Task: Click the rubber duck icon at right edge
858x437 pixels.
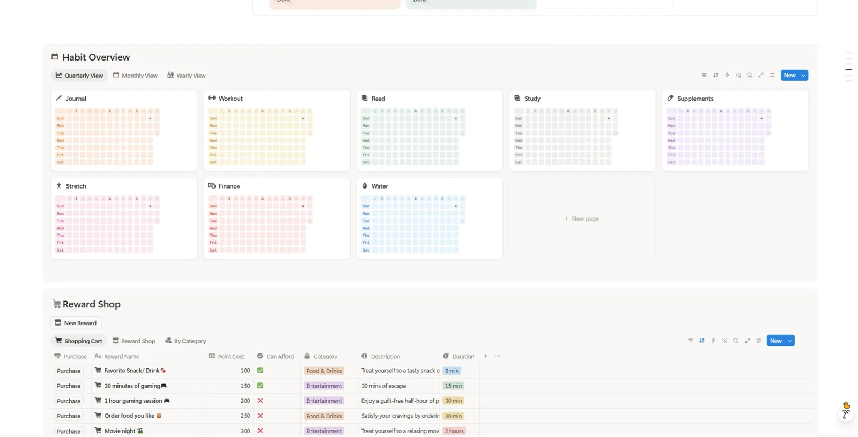Action: point(846,405)
